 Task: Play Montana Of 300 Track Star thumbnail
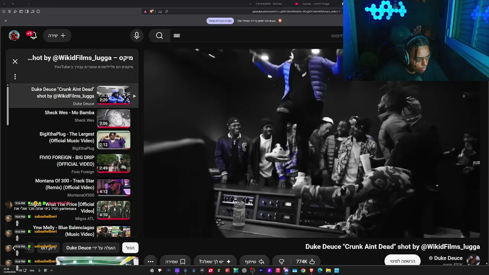[x=113, y=187]
